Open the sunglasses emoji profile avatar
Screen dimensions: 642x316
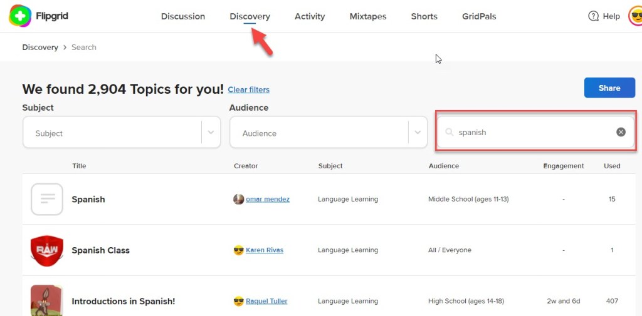pyautogui.click(x=636, y=16)
